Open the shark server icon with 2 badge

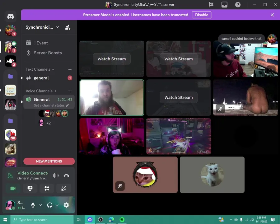point(11,61)
